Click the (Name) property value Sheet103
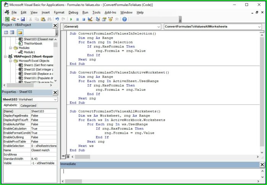Image resolution: width=267 pixels, height=185 pixels. 44,111
